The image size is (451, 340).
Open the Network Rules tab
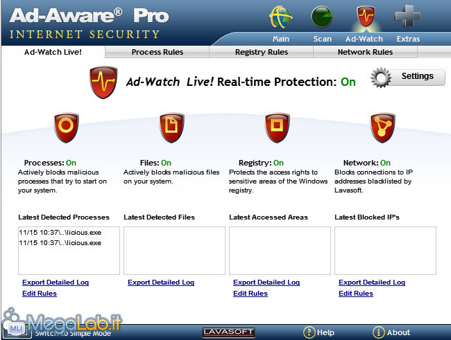[x=365, y=52]
